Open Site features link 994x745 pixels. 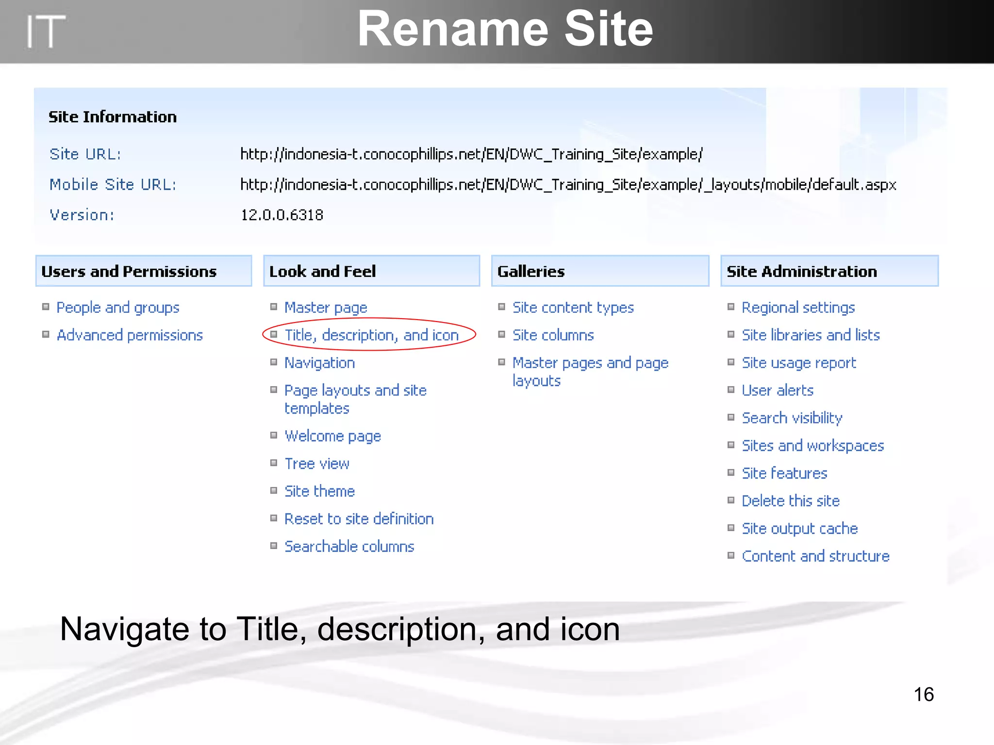784,473
